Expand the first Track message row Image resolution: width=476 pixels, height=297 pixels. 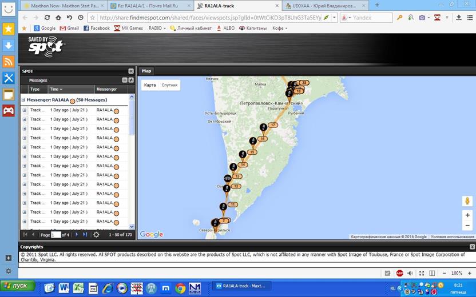[x=25, y=110]
